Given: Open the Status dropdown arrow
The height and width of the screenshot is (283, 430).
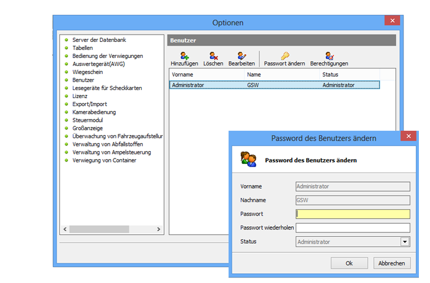Looking at the screenshot, I should [405, 242].
